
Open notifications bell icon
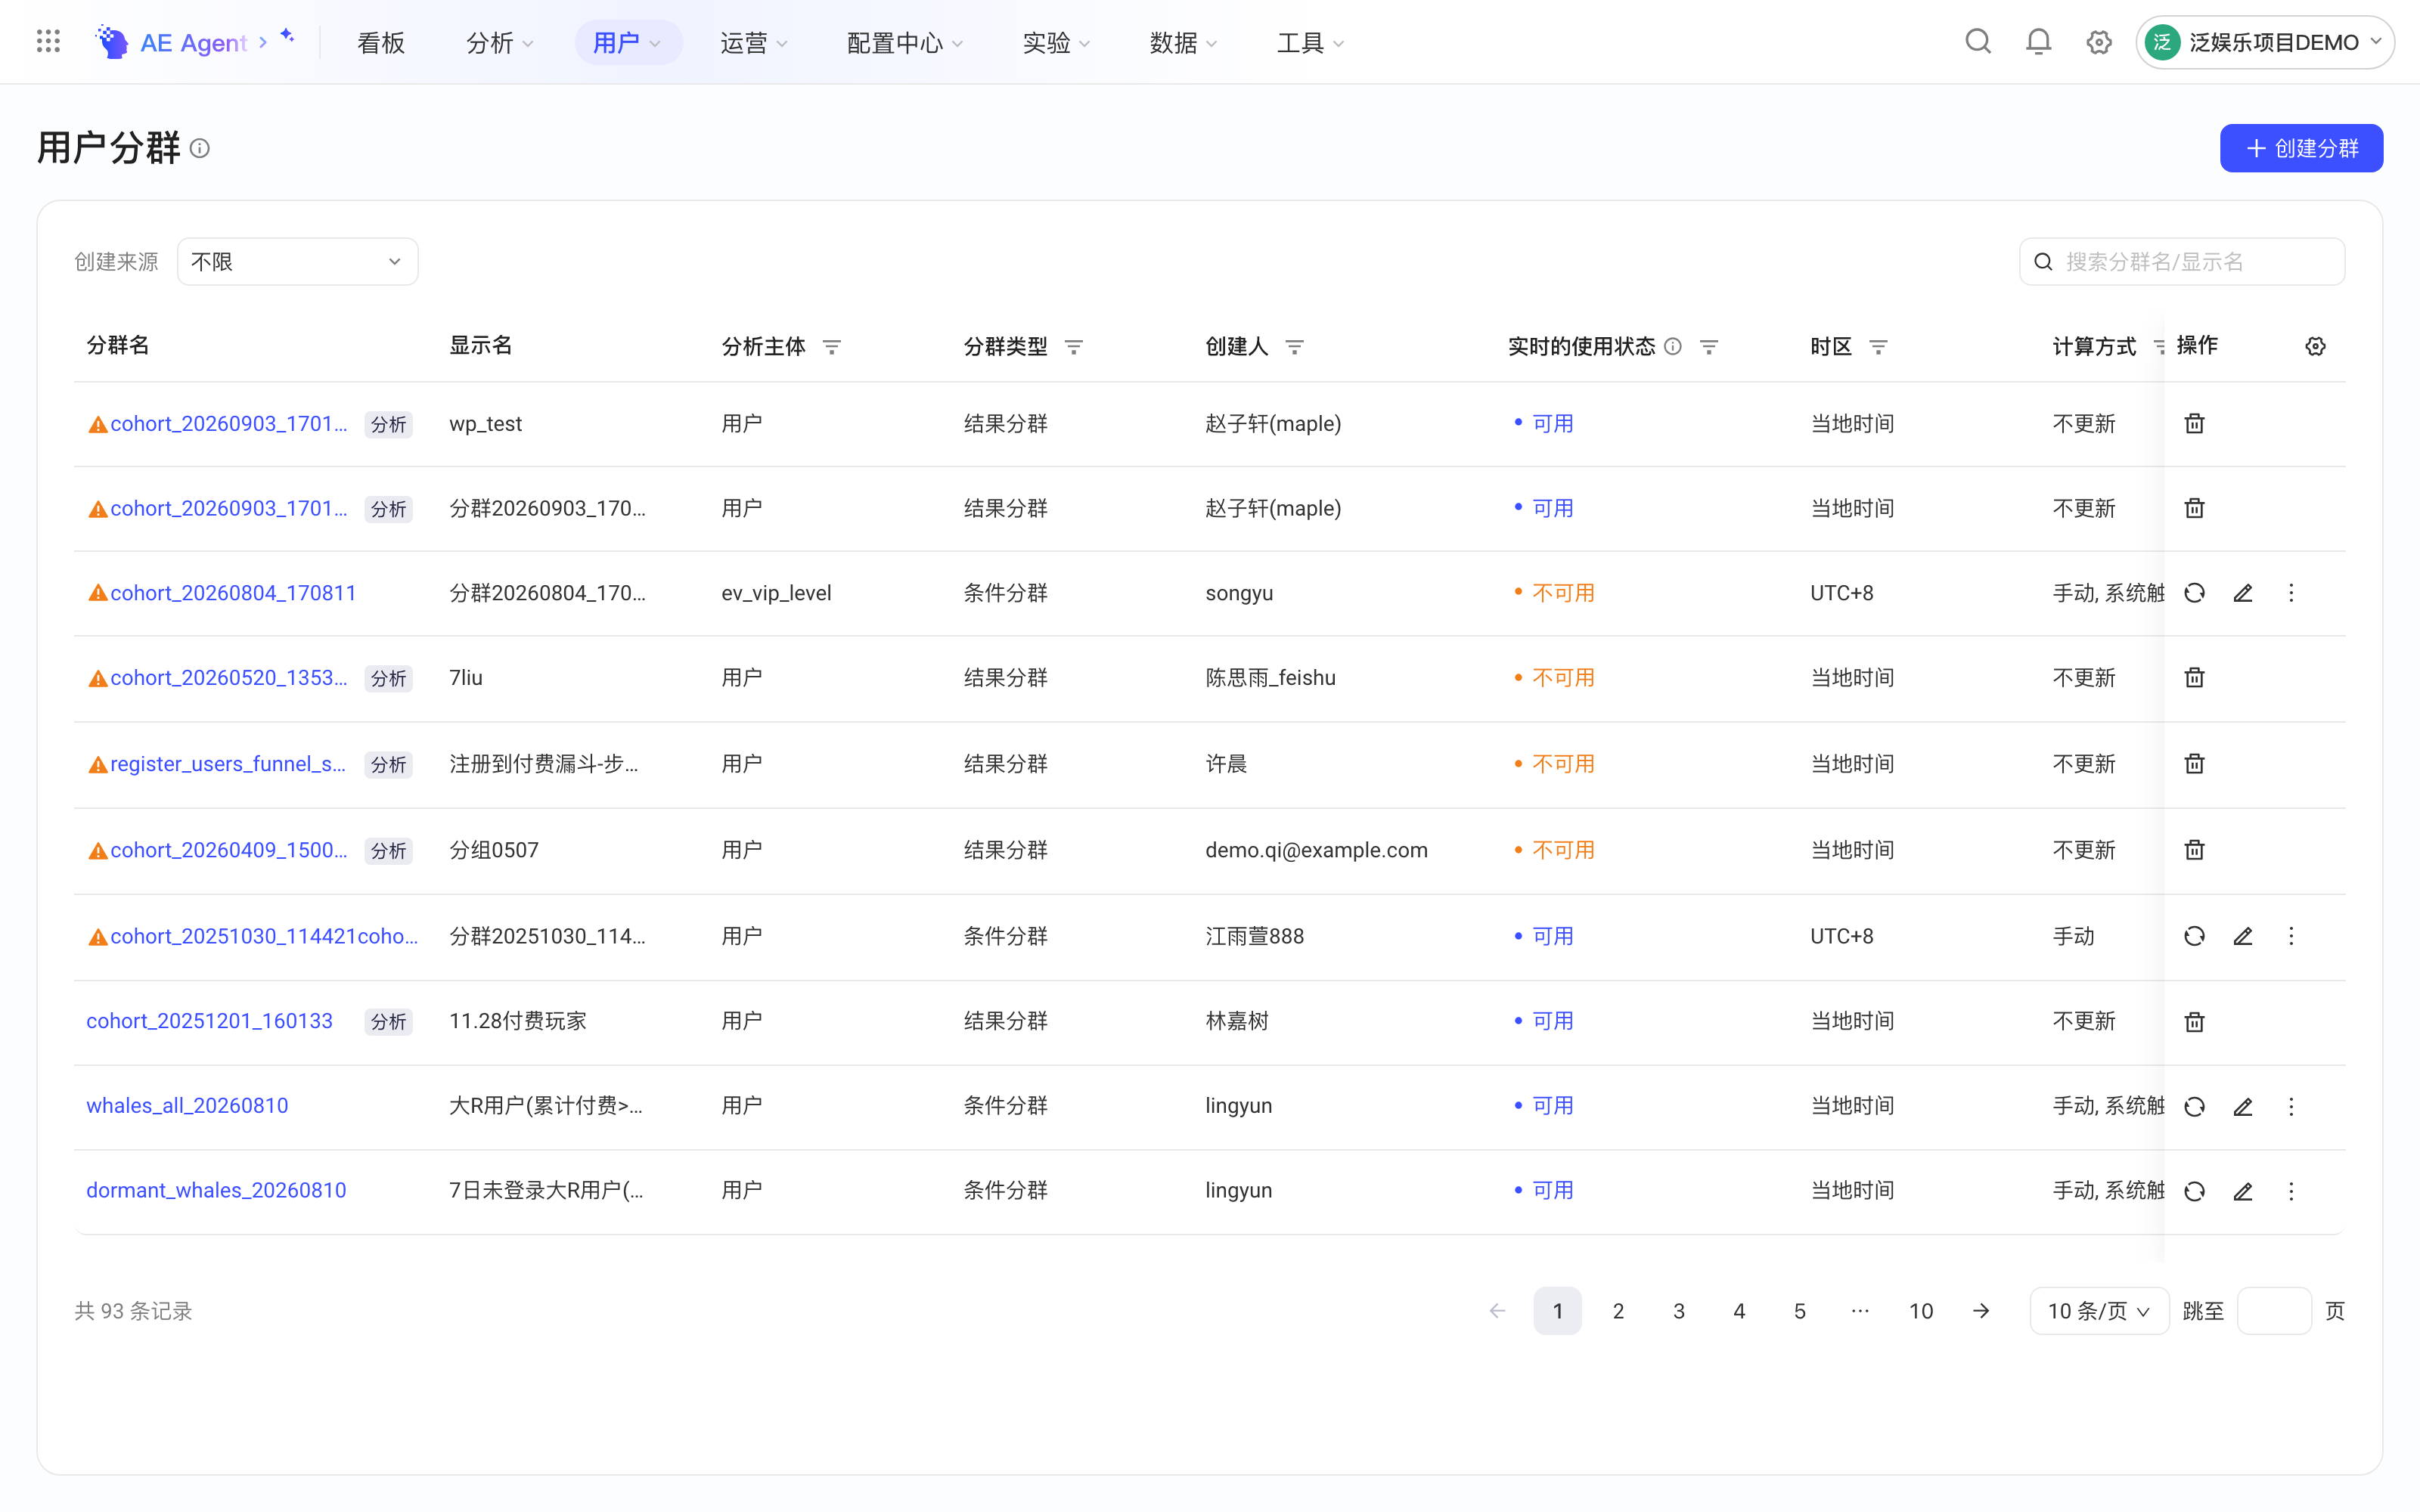[x=2038, y=42]
